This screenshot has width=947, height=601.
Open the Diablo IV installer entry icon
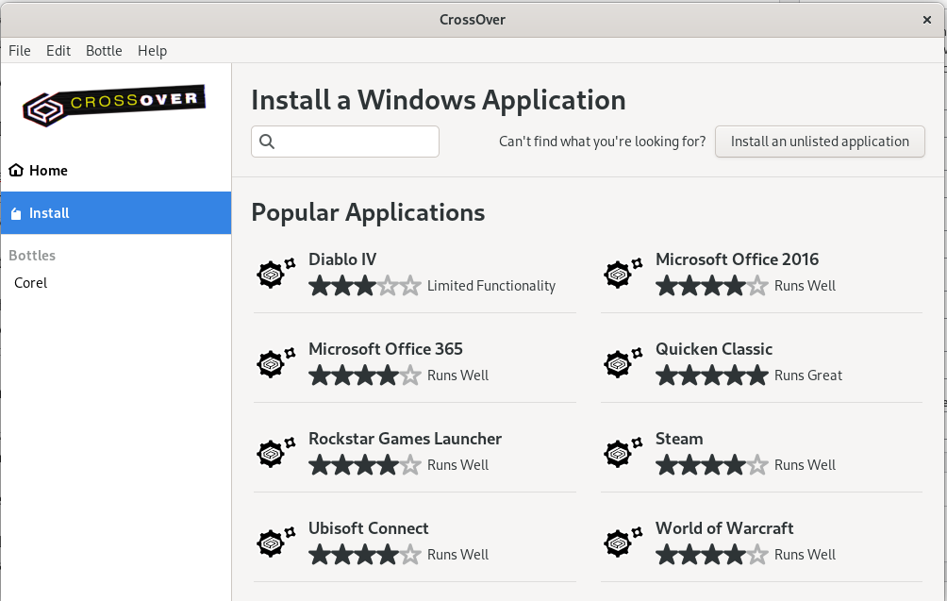point(271,273)
